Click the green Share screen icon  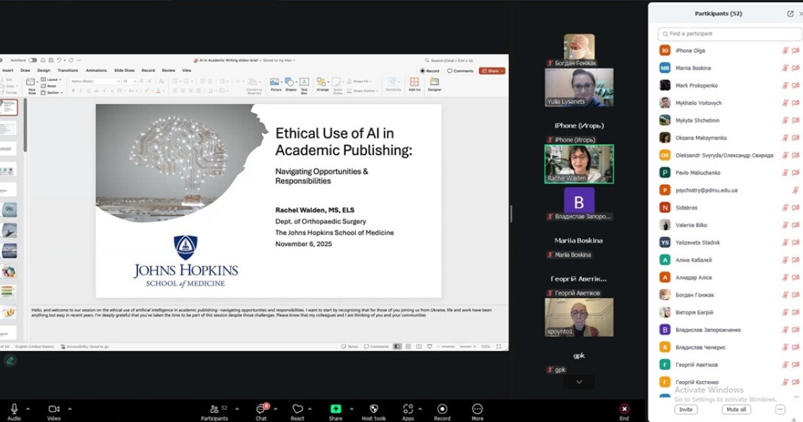335,409
